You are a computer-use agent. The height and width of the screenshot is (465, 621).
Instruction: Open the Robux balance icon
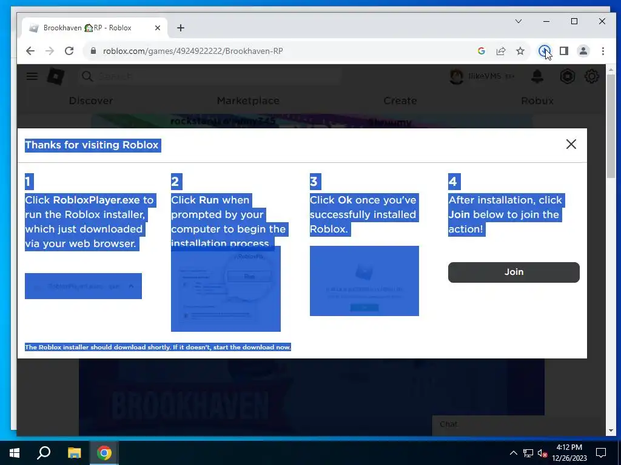[567, 76]
